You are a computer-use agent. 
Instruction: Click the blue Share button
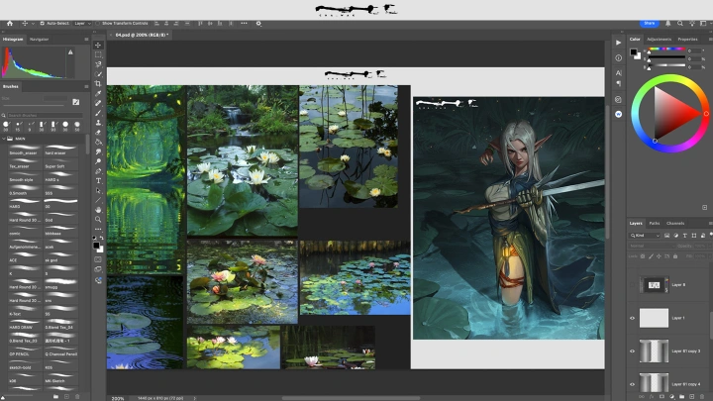[x=650, y=23]
